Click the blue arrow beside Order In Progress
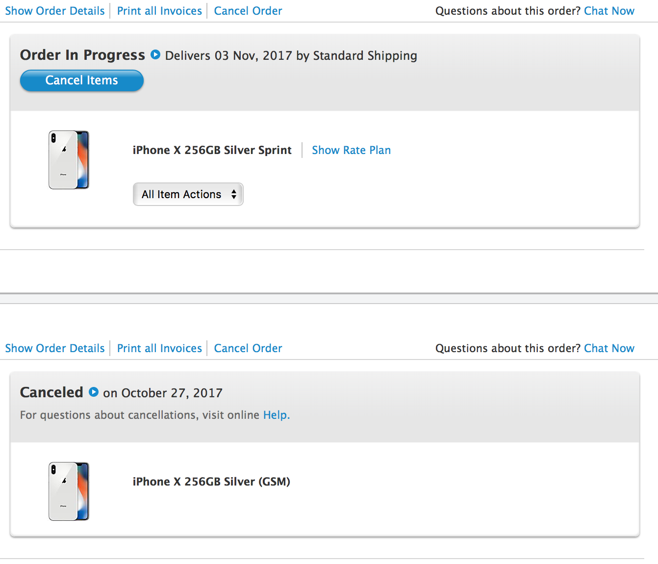Image resolution: width=658 pixels, height=564 pixels. pyautogui.click(x=155, y=55)
